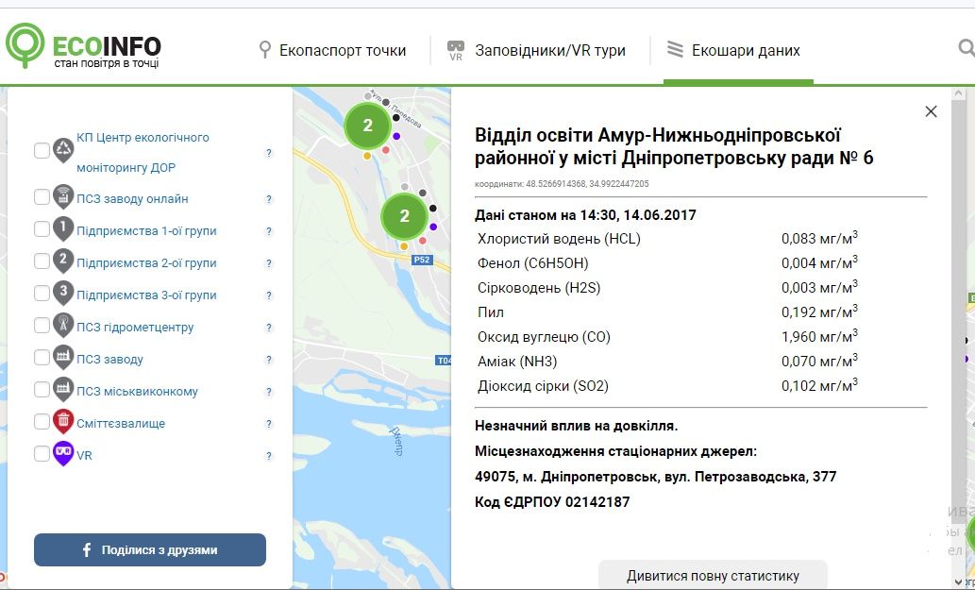Screen dimensions: 975x590
Task: Click the help icon next to ПСЗ заводу
Action: tap(269, 359)
